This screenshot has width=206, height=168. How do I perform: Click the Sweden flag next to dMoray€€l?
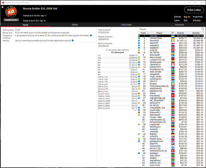173,55
